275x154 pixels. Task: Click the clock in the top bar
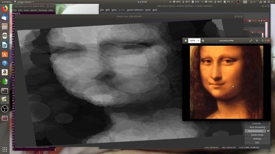[x=142, y=2]
